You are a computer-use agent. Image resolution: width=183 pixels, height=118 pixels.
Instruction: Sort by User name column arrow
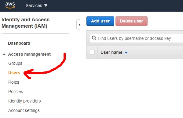[126, 53]
